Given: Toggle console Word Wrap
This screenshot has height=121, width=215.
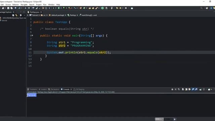Looking at the screenshot, I should pyautogui.click(x=189, y=89).
